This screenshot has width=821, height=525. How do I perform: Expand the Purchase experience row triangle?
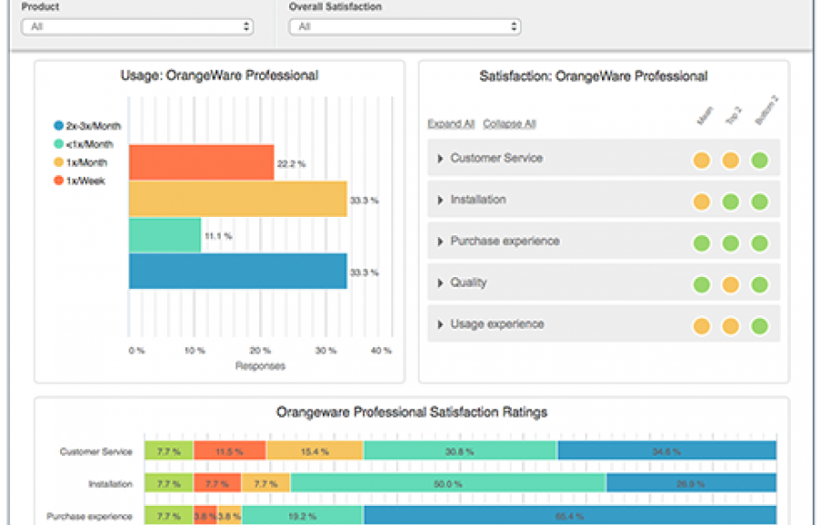pos(440,241)
